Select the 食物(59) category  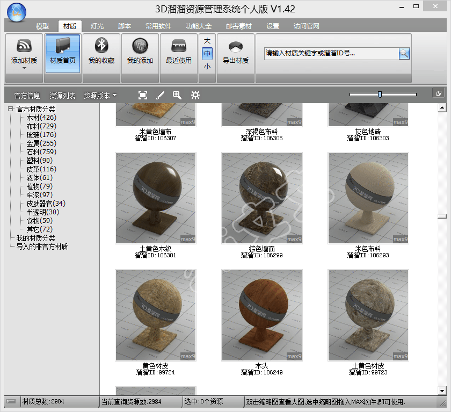[x=40, y=221]
